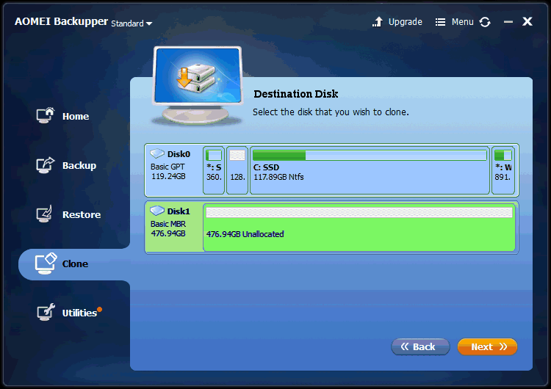Click the Disk1 Basic MBR label
The height and width of the screenshot is (389, 551).
[168, 224]
